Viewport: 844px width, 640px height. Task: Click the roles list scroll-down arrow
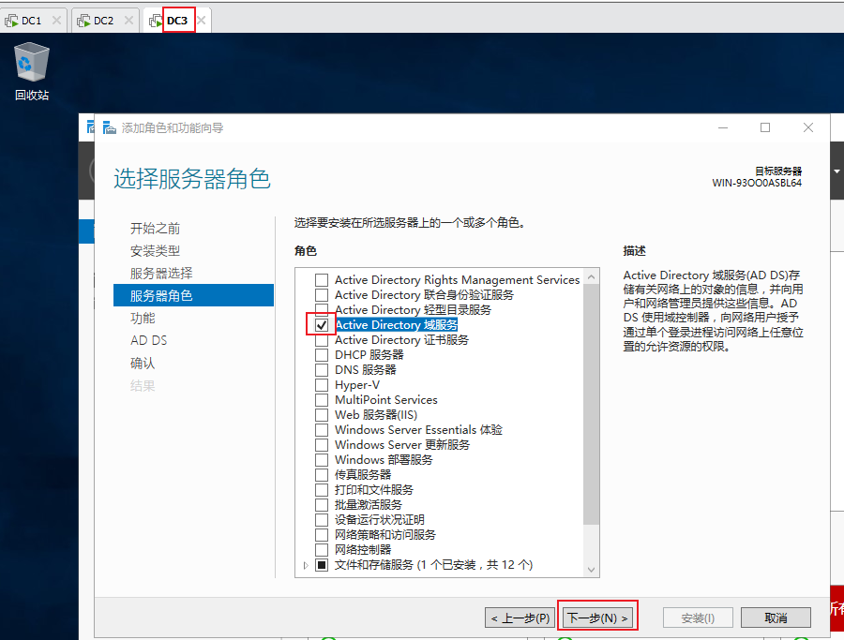[591, 570]
